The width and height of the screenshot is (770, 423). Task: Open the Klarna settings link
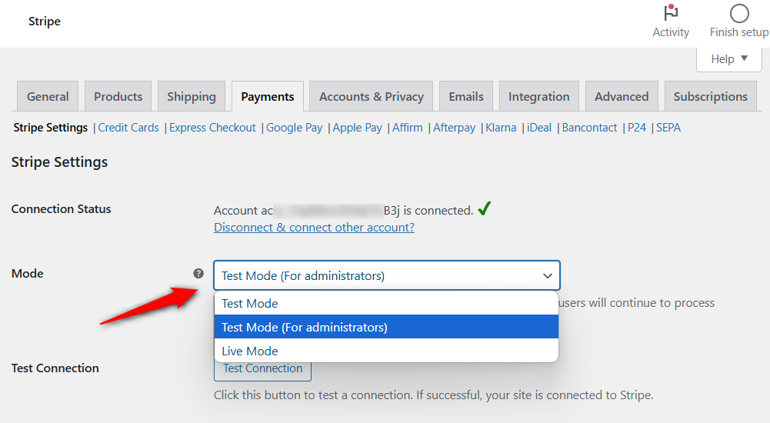[x=501, y=128]
